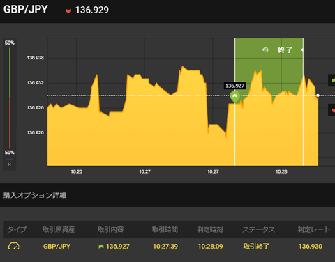Click the 取引原資産 column header
The height and width of the screenshot is (262, 335).
[59, 229]
